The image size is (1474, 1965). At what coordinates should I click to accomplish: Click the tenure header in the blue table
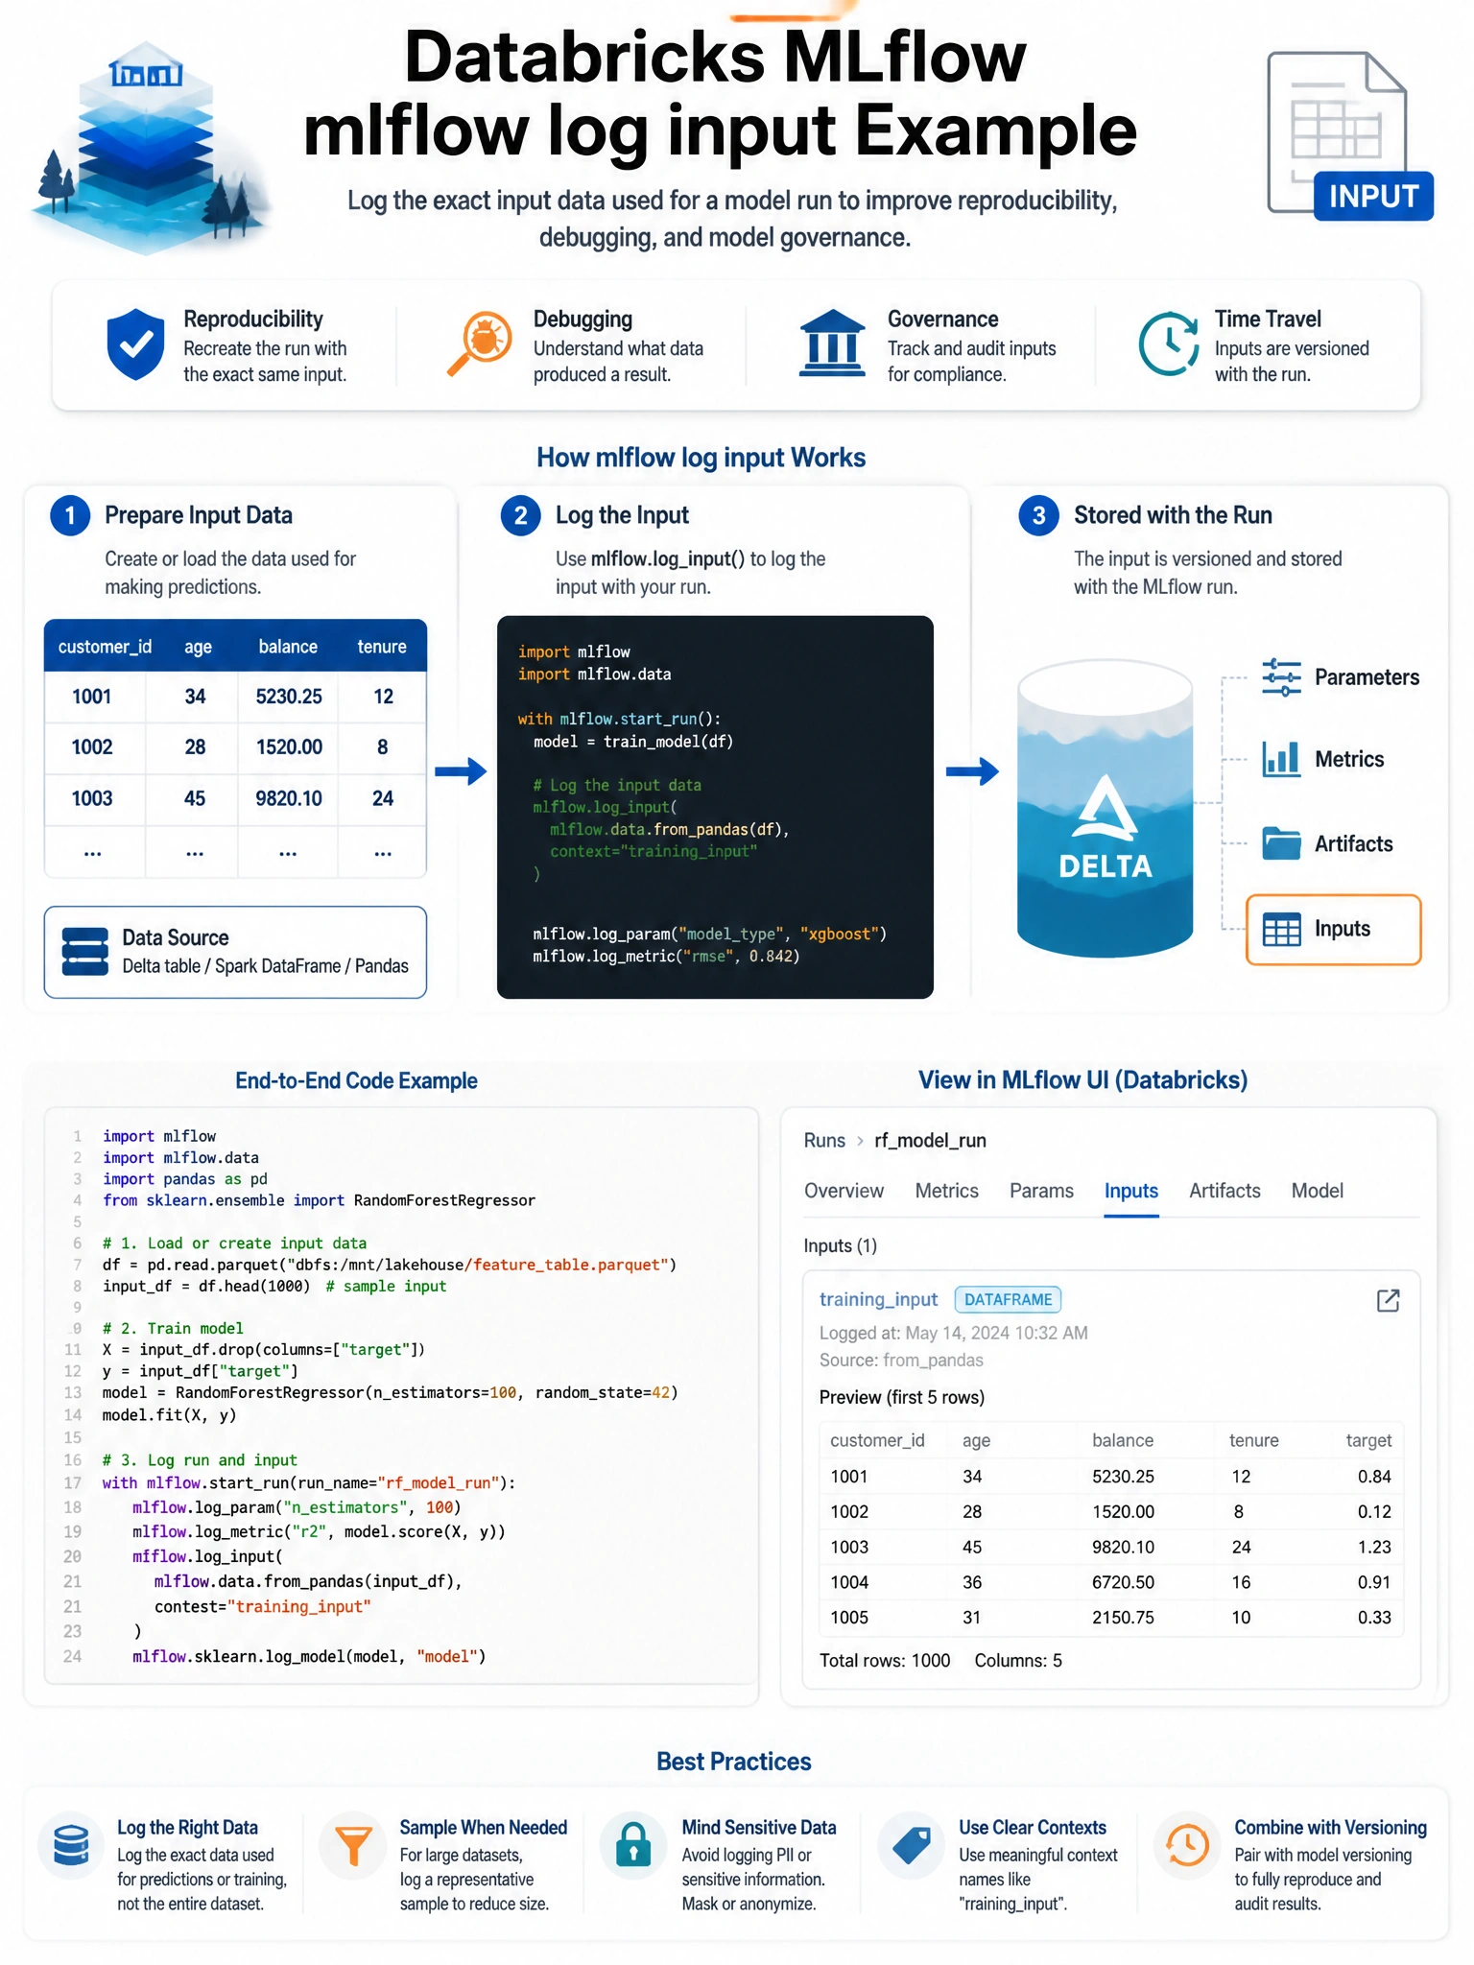tap(382, 647)
